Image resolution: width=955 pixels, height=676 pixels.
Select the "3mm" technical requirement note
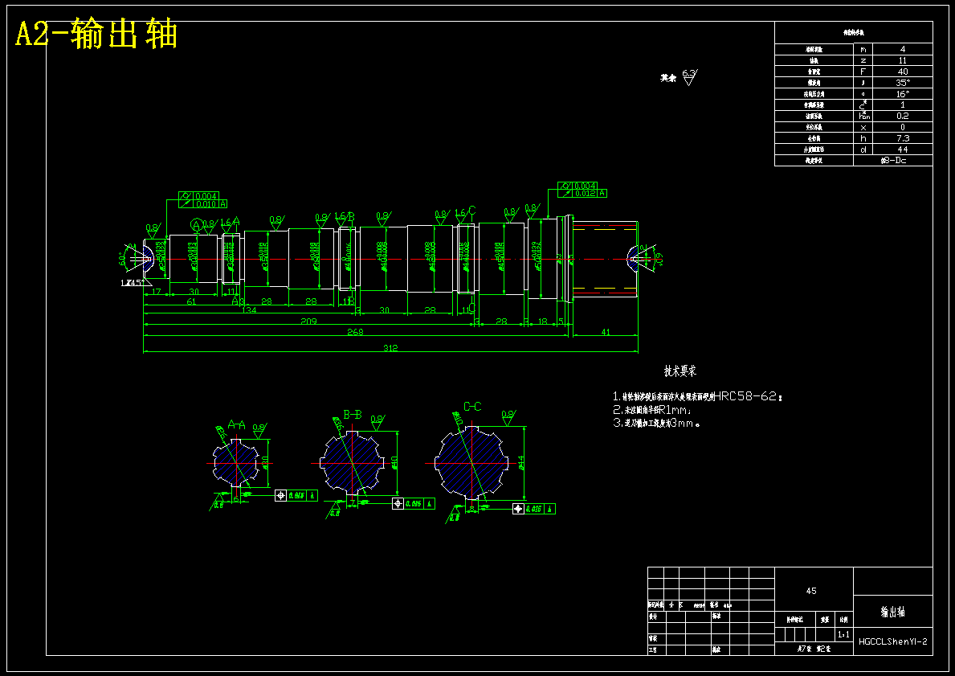coord(681,424)
